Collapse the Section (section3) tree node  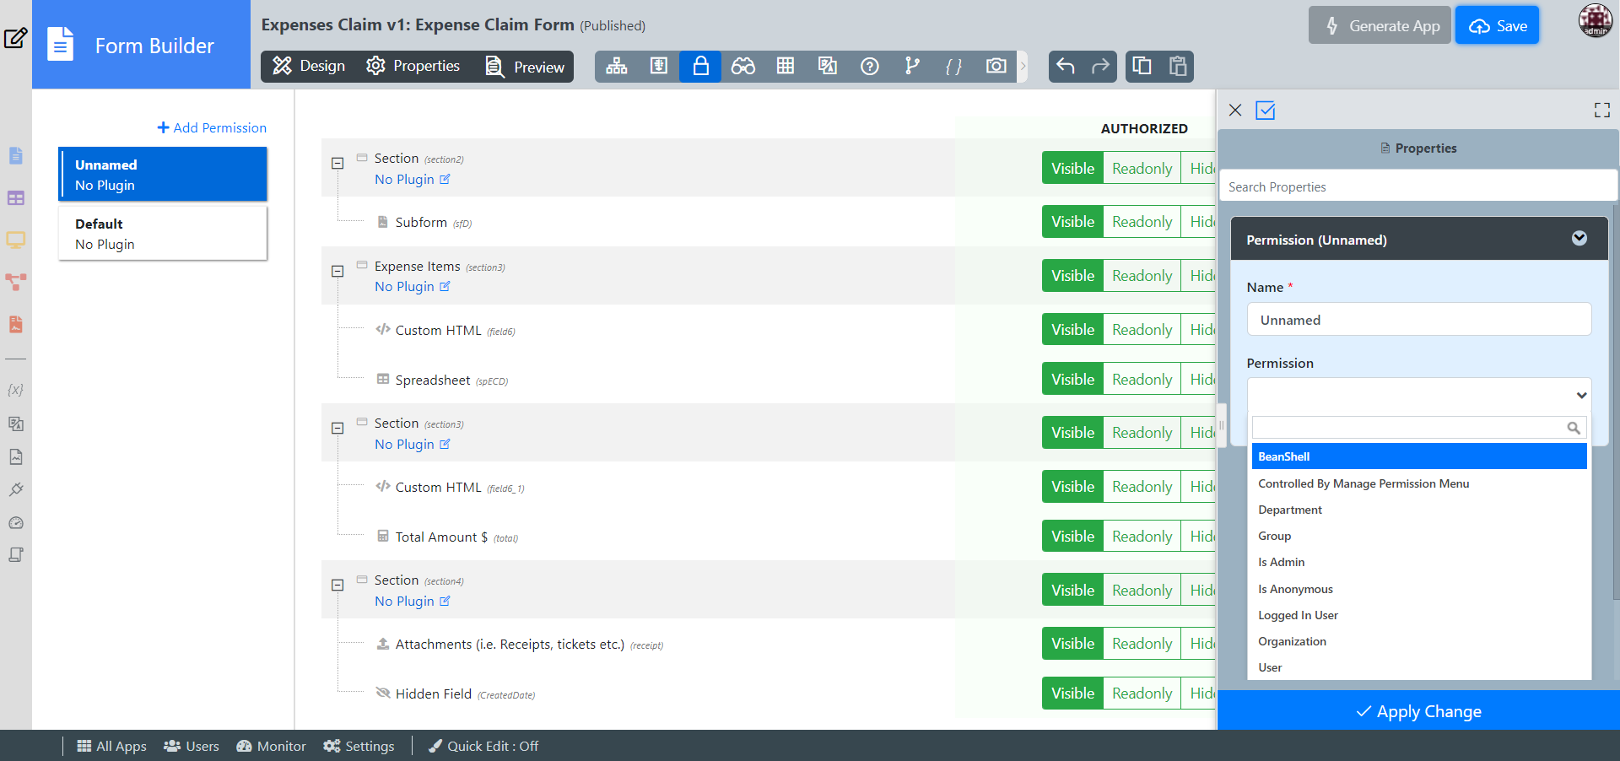coord(337,428)
